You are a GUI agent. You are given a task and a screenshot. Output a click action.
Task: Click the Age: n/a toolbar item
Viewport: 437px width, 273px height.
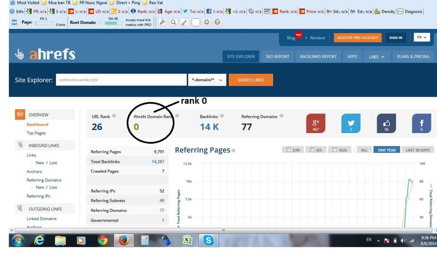169,12
